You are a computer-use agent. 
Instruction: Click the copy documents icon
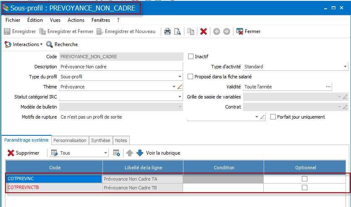click(191, 31)
